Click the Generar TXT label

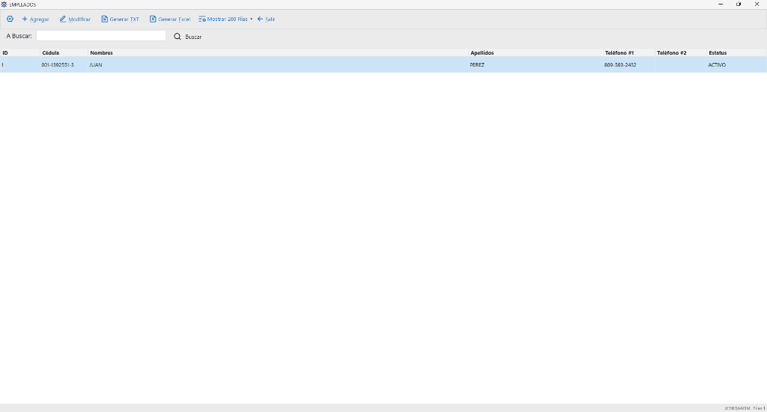124,19
